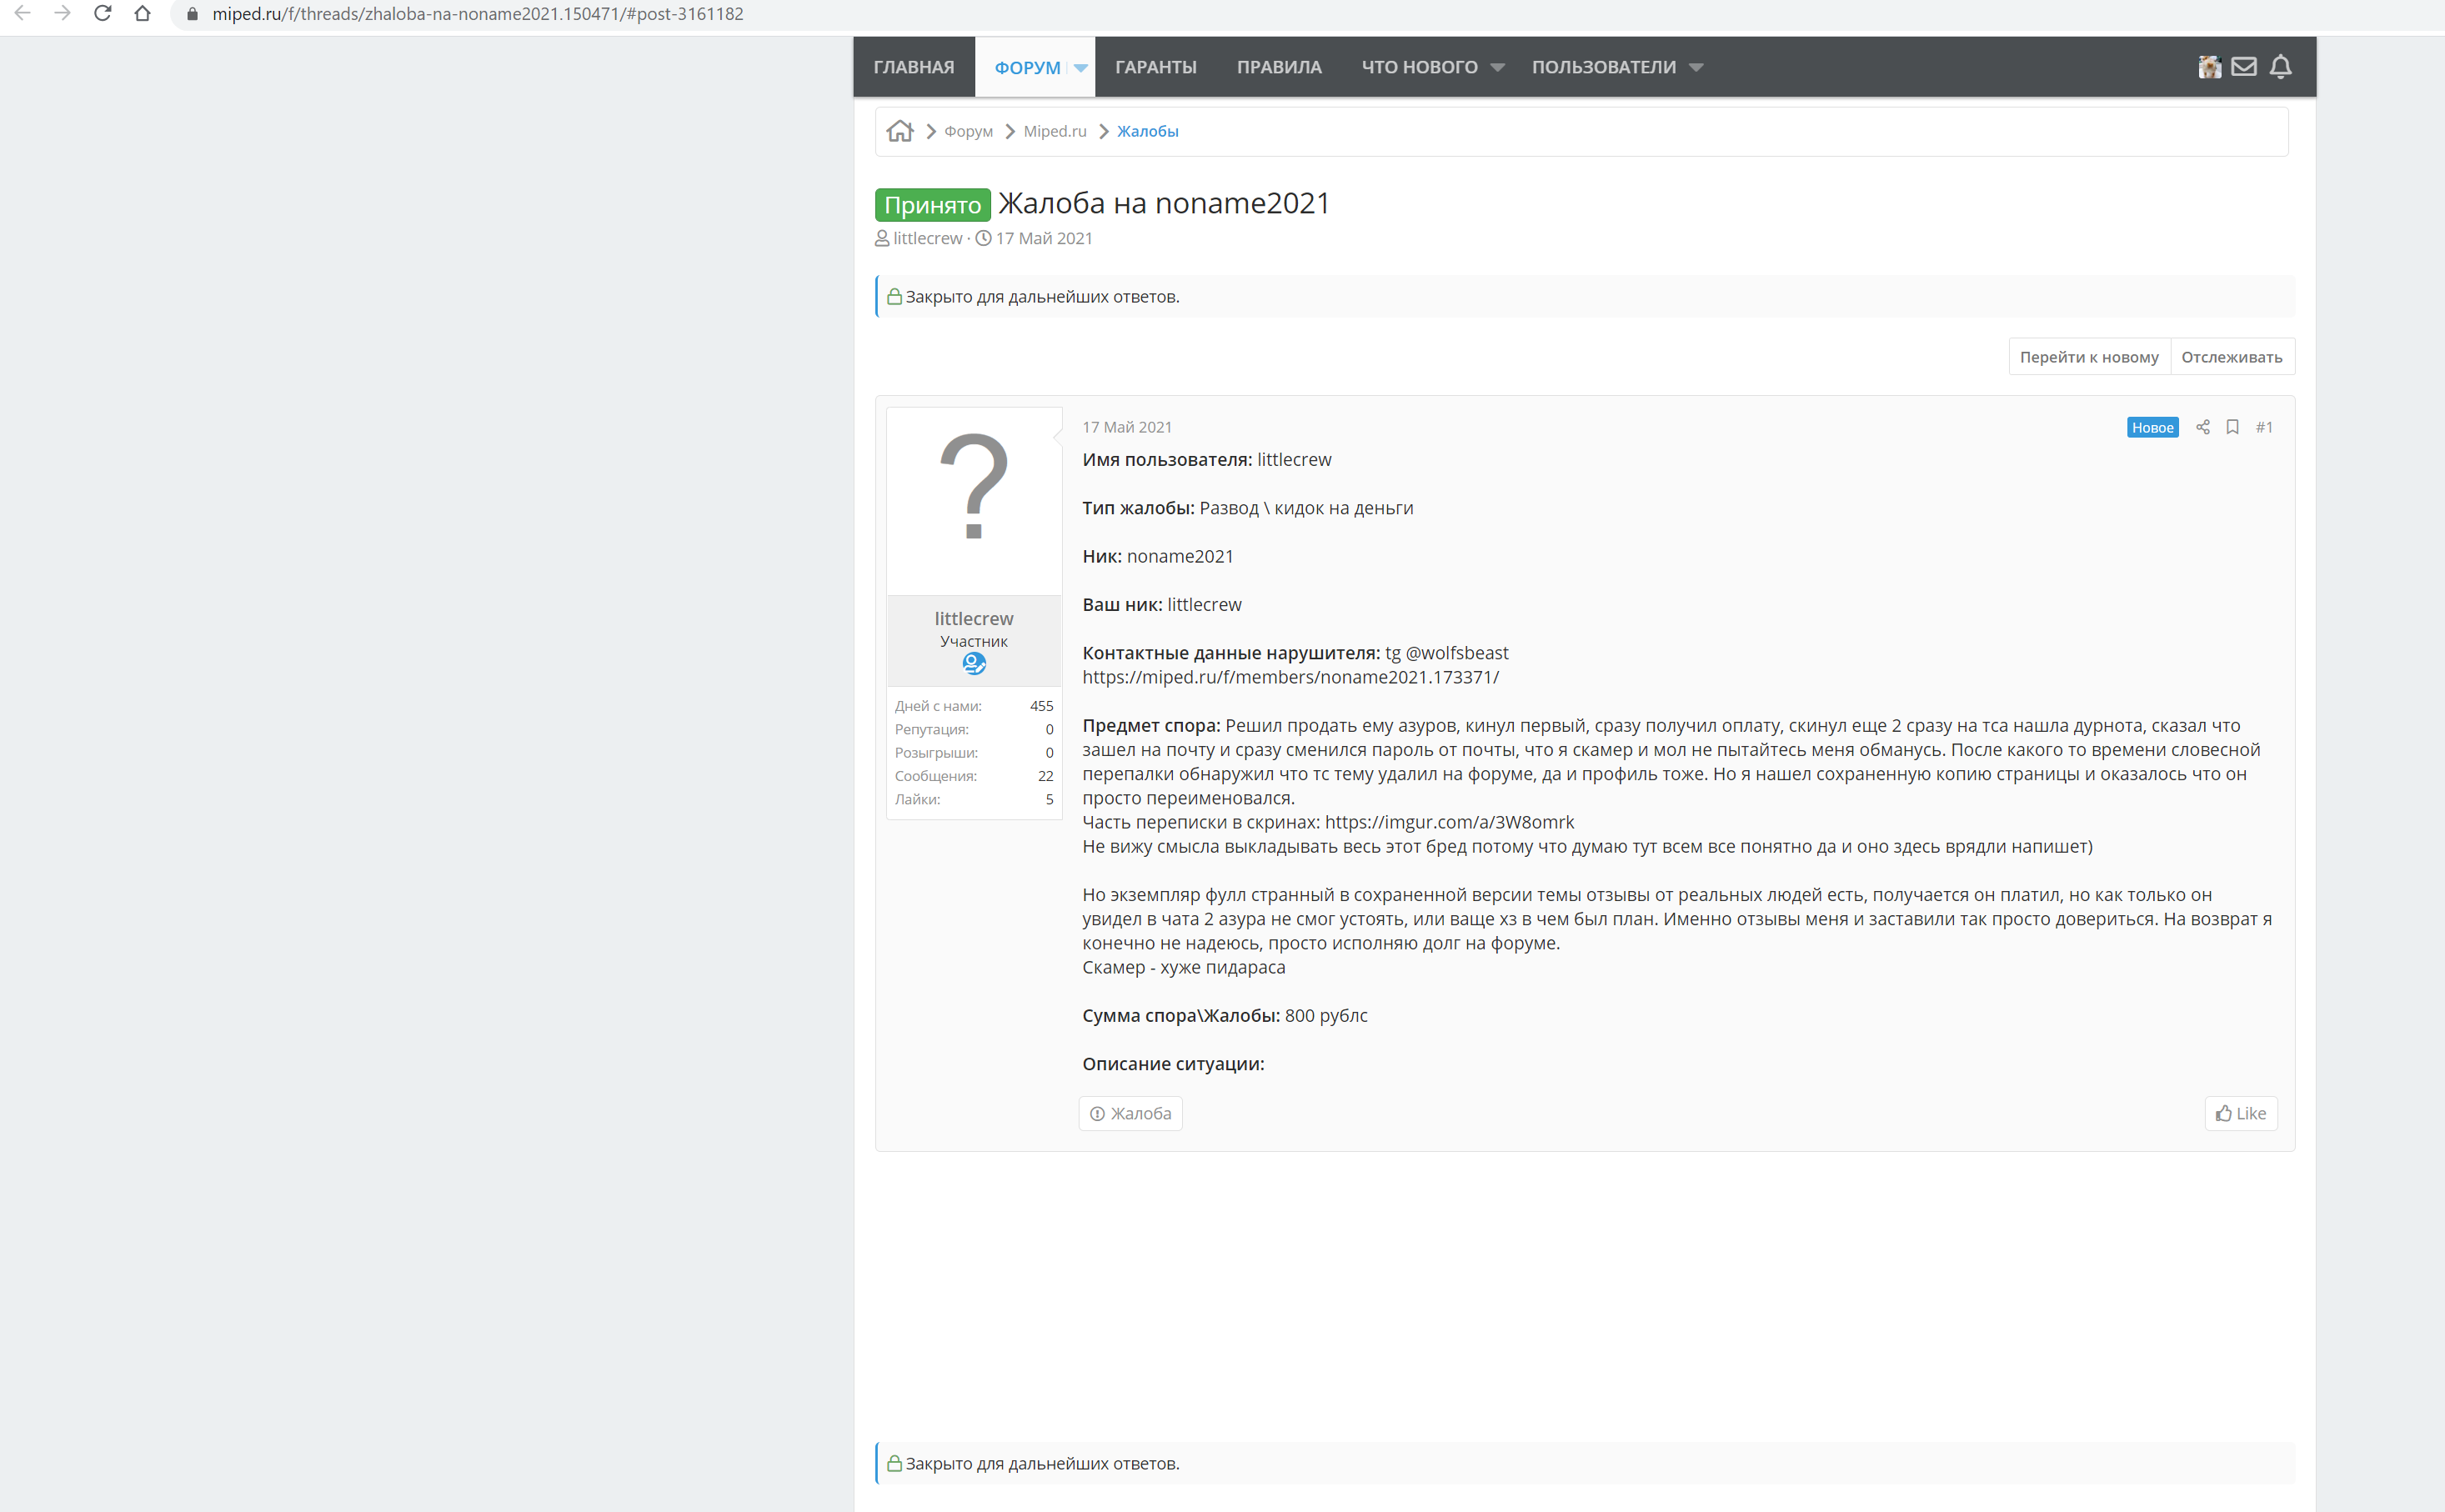
Task: Click the Сумма спора value 800 рублс
Action: (x=1326, y=1015)
